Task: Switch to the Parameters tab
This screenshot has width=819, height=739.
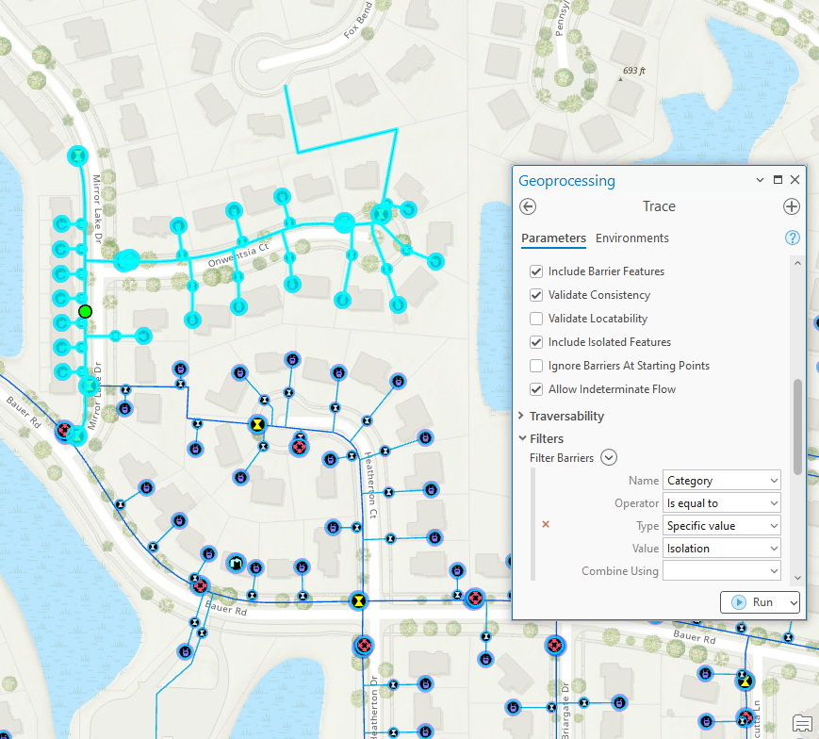Action: click(x=553, y=238)
